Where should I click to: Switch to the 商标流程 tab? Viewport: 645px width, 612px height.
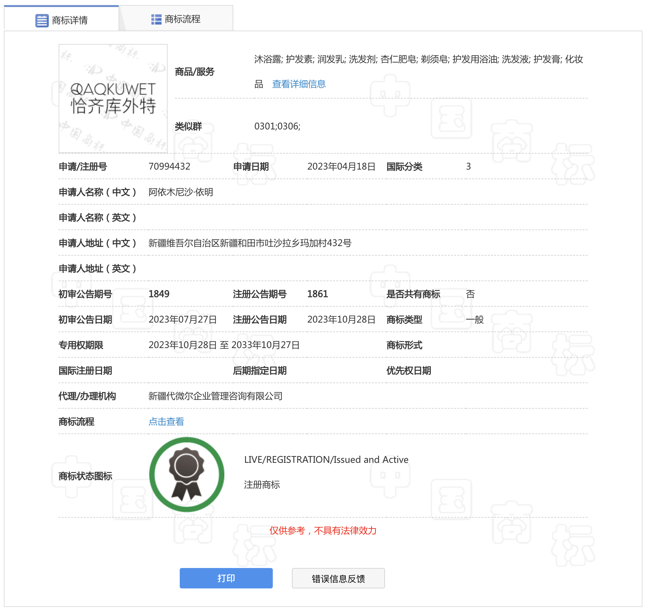[176, 19]
